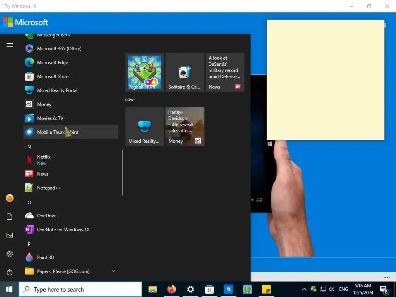Screen dimensions: 396x297
Task: Open Settings gear in Start sidebar
Action: pyautogui.click(x=10, y=254)
